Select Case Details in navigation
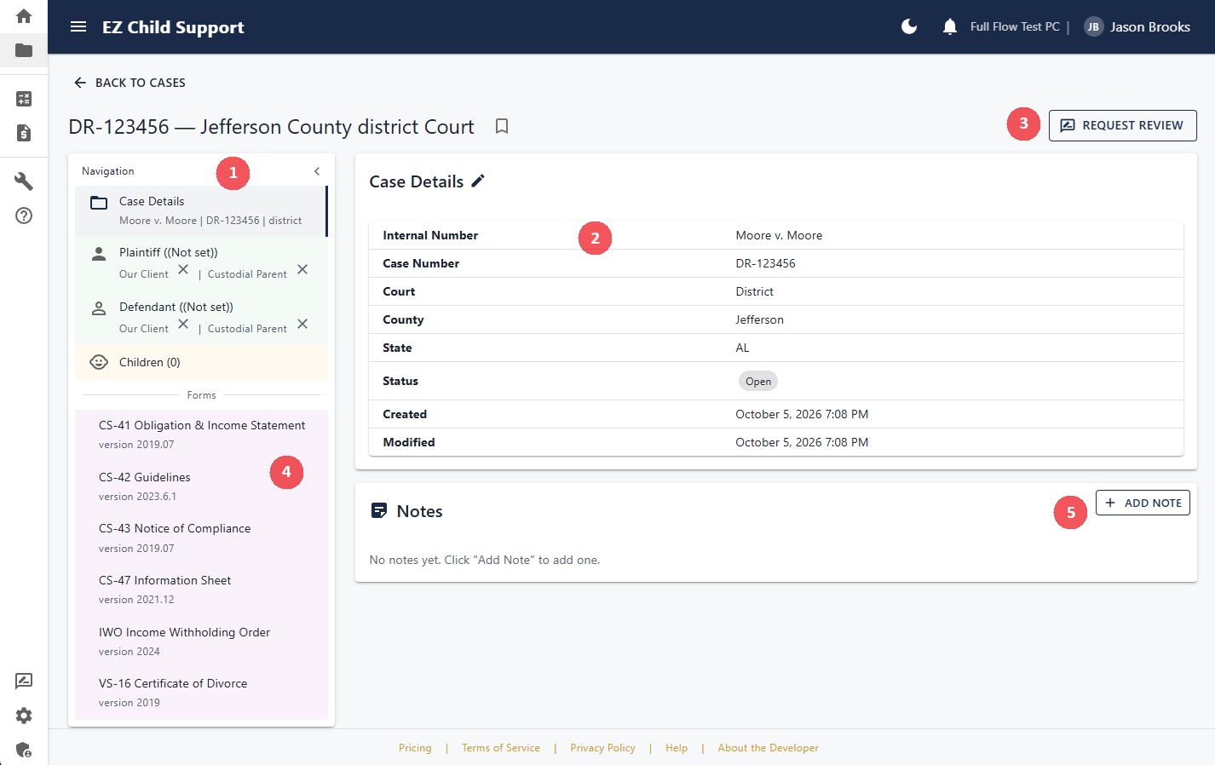 click(201, 210)
